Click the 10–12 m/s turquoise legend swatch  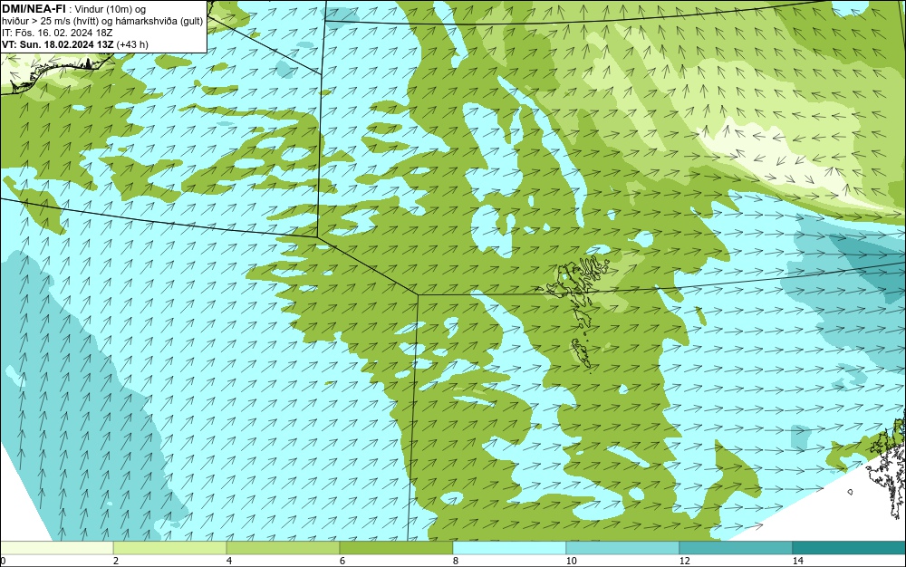point(623,548)
